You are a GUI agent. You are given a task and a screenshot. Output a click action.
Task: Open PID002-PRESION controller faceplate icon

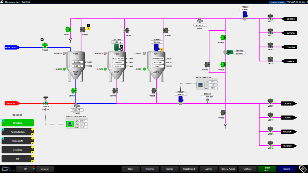(200, 85)
